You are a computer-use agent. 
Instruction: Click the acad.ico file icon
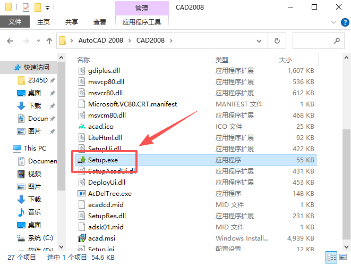[x=82, y=127]
